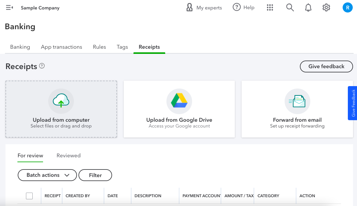Screen dimensions: 357x206
Task: Show the Reviewed receipts tab
Action: pos(68,155)
